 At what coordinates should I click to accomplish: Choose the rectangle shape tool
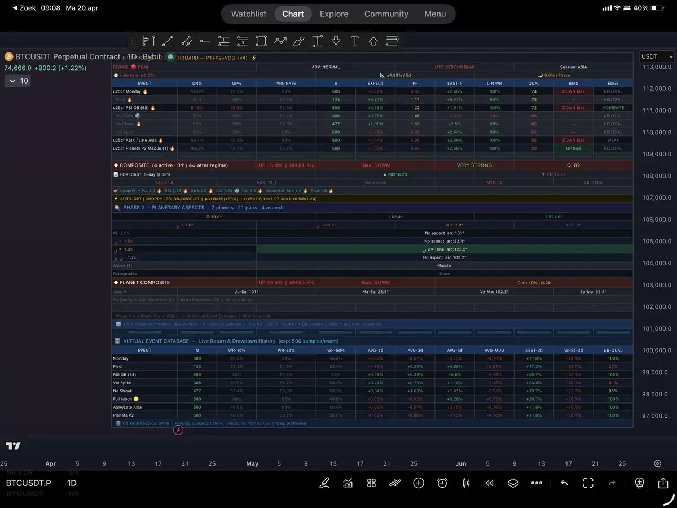(x=261, y=41)
